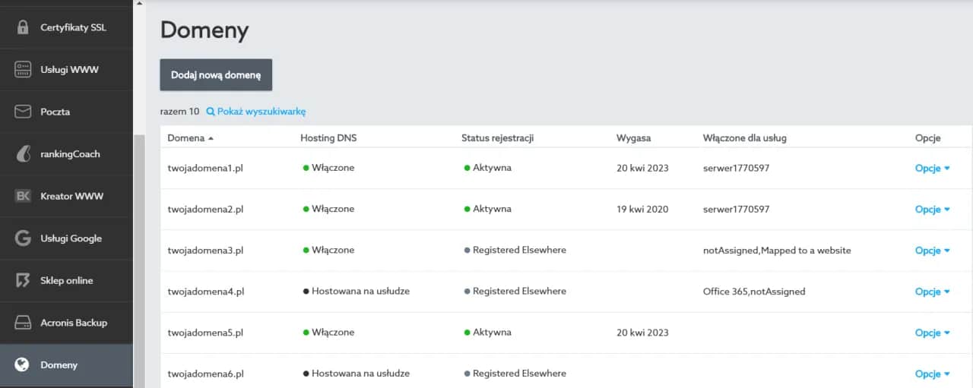Viewport: 973px width, 388px height.
Task: Click the Acronis Backup drive icon
Action: point(23,323)
